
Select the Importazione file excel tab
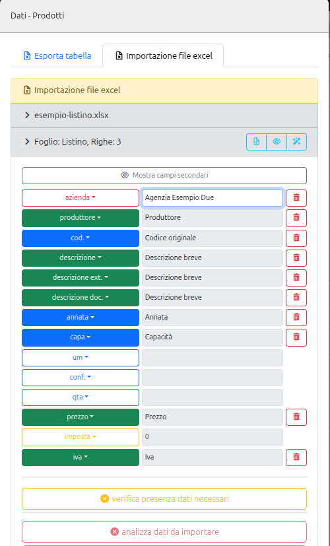(163, 55)
